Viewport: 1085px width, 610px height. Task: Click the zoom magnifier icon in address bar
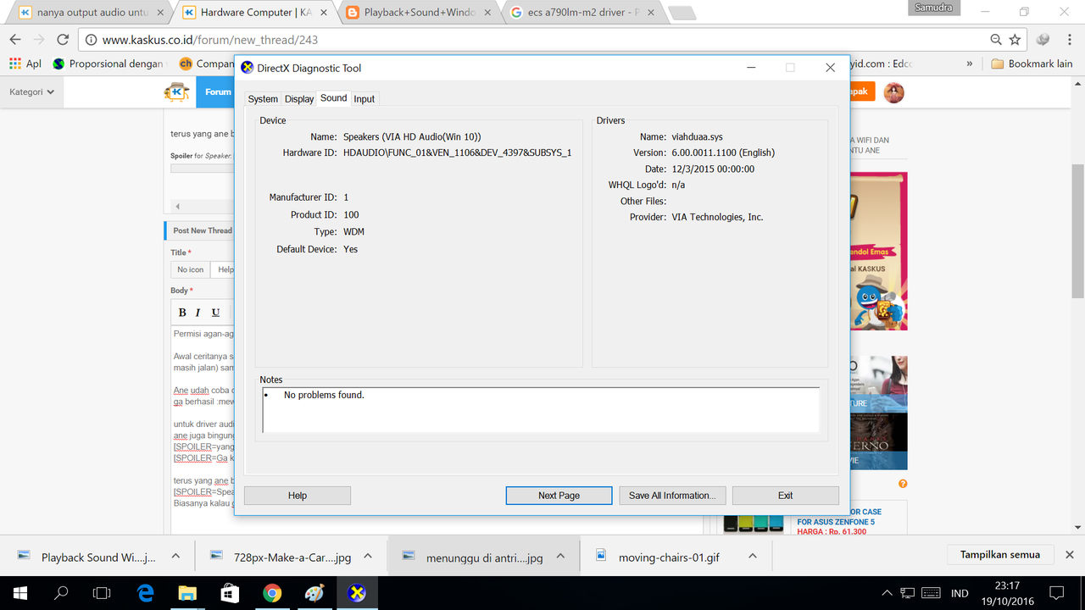pos(996,40)
